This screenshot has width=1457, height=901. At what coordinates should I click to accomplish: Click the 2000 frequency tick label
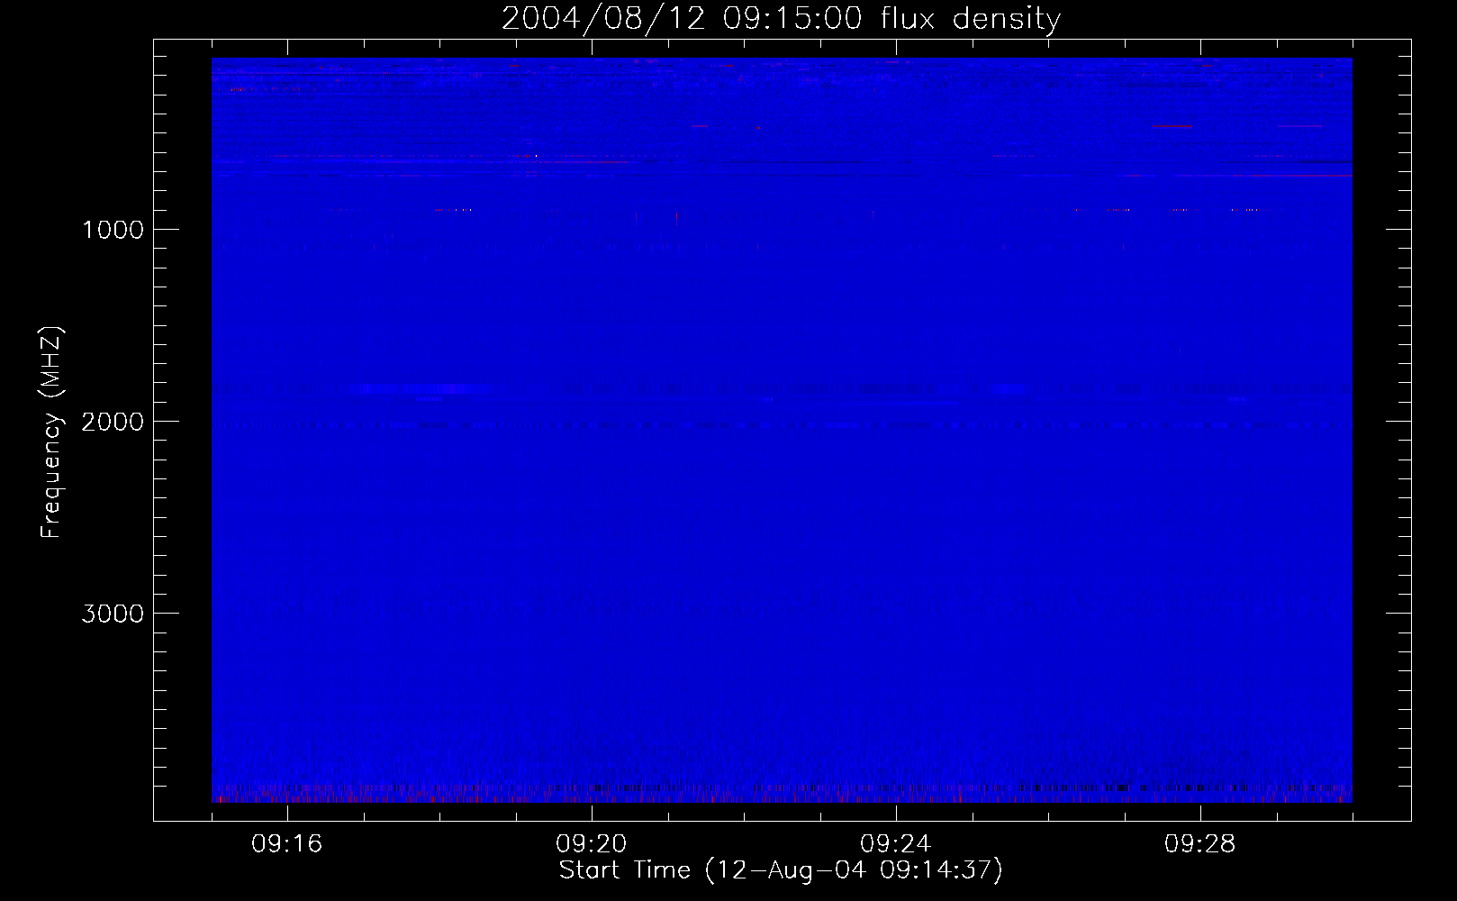coord(113,422)
